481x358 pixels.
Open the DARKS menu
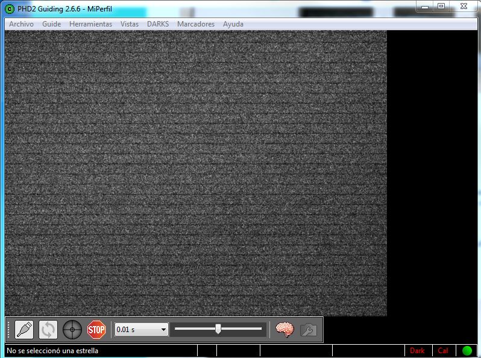pyautogui.click(x=158, y=24)
